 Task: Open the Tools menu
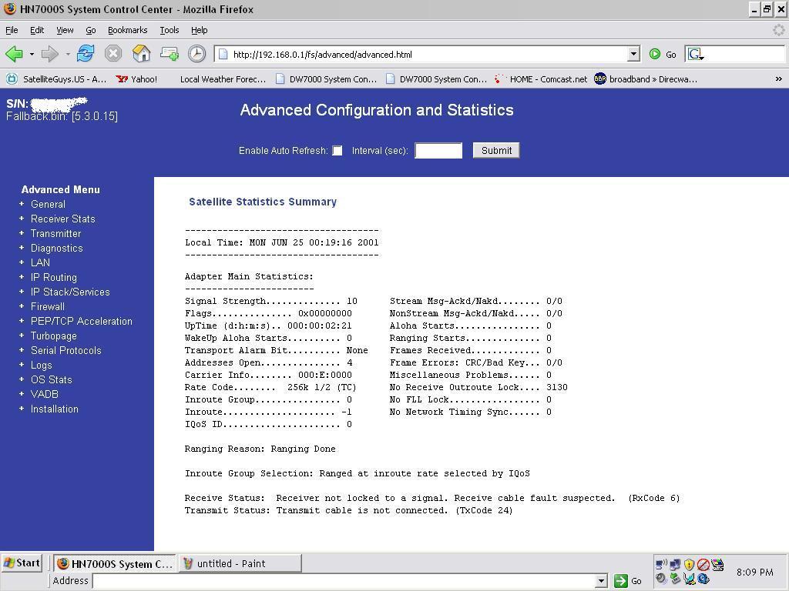click(169, 30)
